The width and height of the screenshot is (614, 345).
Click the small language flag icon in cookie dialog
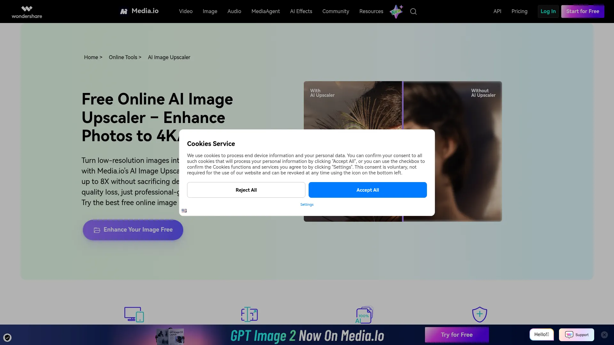coord(184,211)
